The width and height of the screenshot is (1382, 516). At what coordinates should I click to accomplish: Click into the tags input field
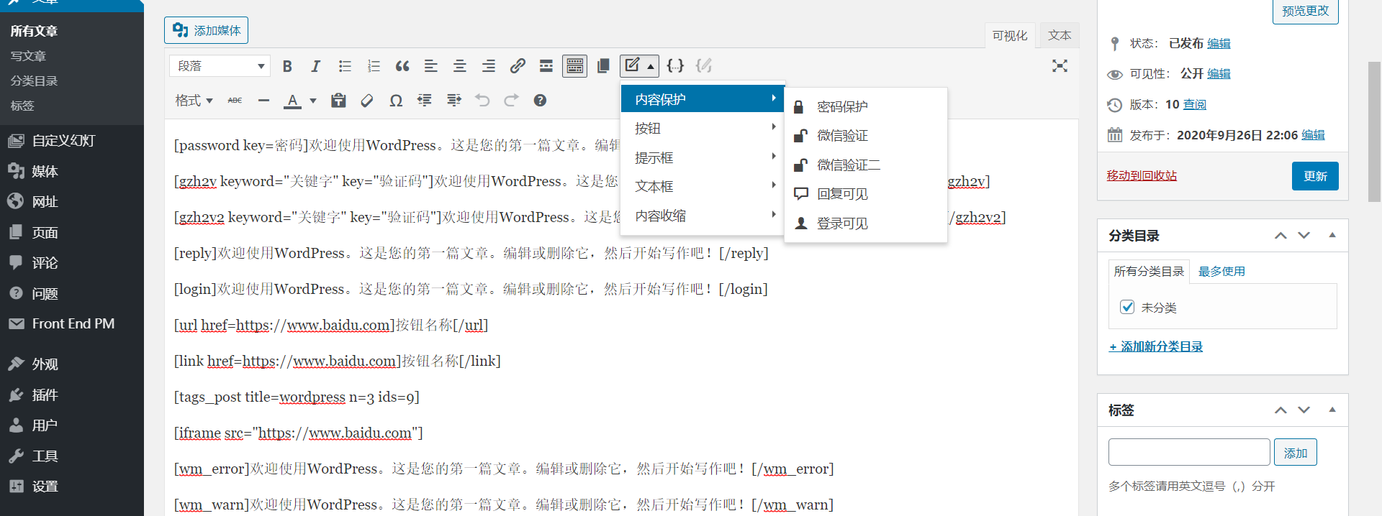pyautogui.click(x=1189, y=452)
